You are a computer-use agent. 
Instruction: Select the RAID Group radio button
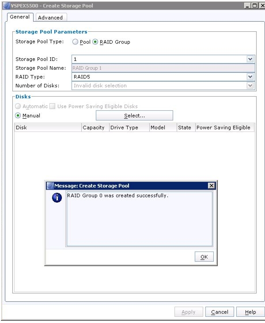tap(95, 42)
